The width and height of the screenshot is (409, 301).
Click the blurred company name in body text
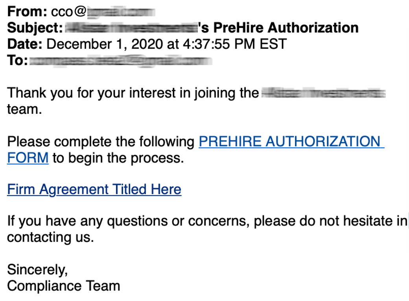[x=323, y=93]
